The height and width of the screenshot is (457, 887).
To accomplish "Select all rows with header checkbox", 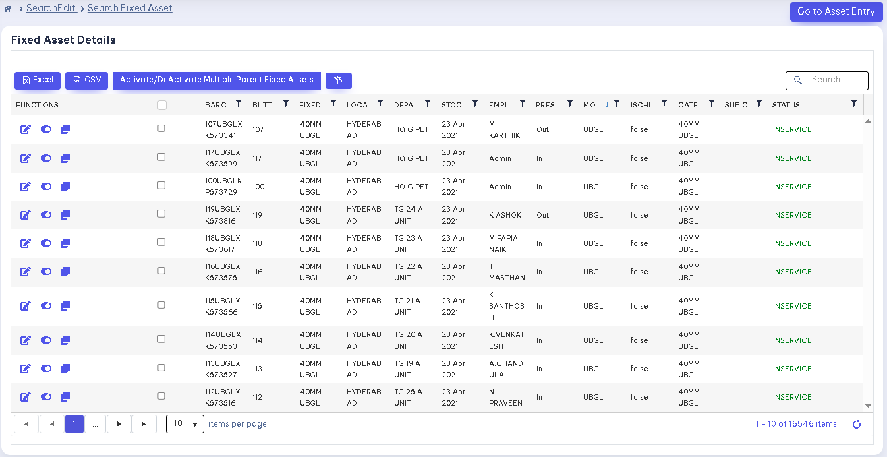I will (x=162, y=105).
